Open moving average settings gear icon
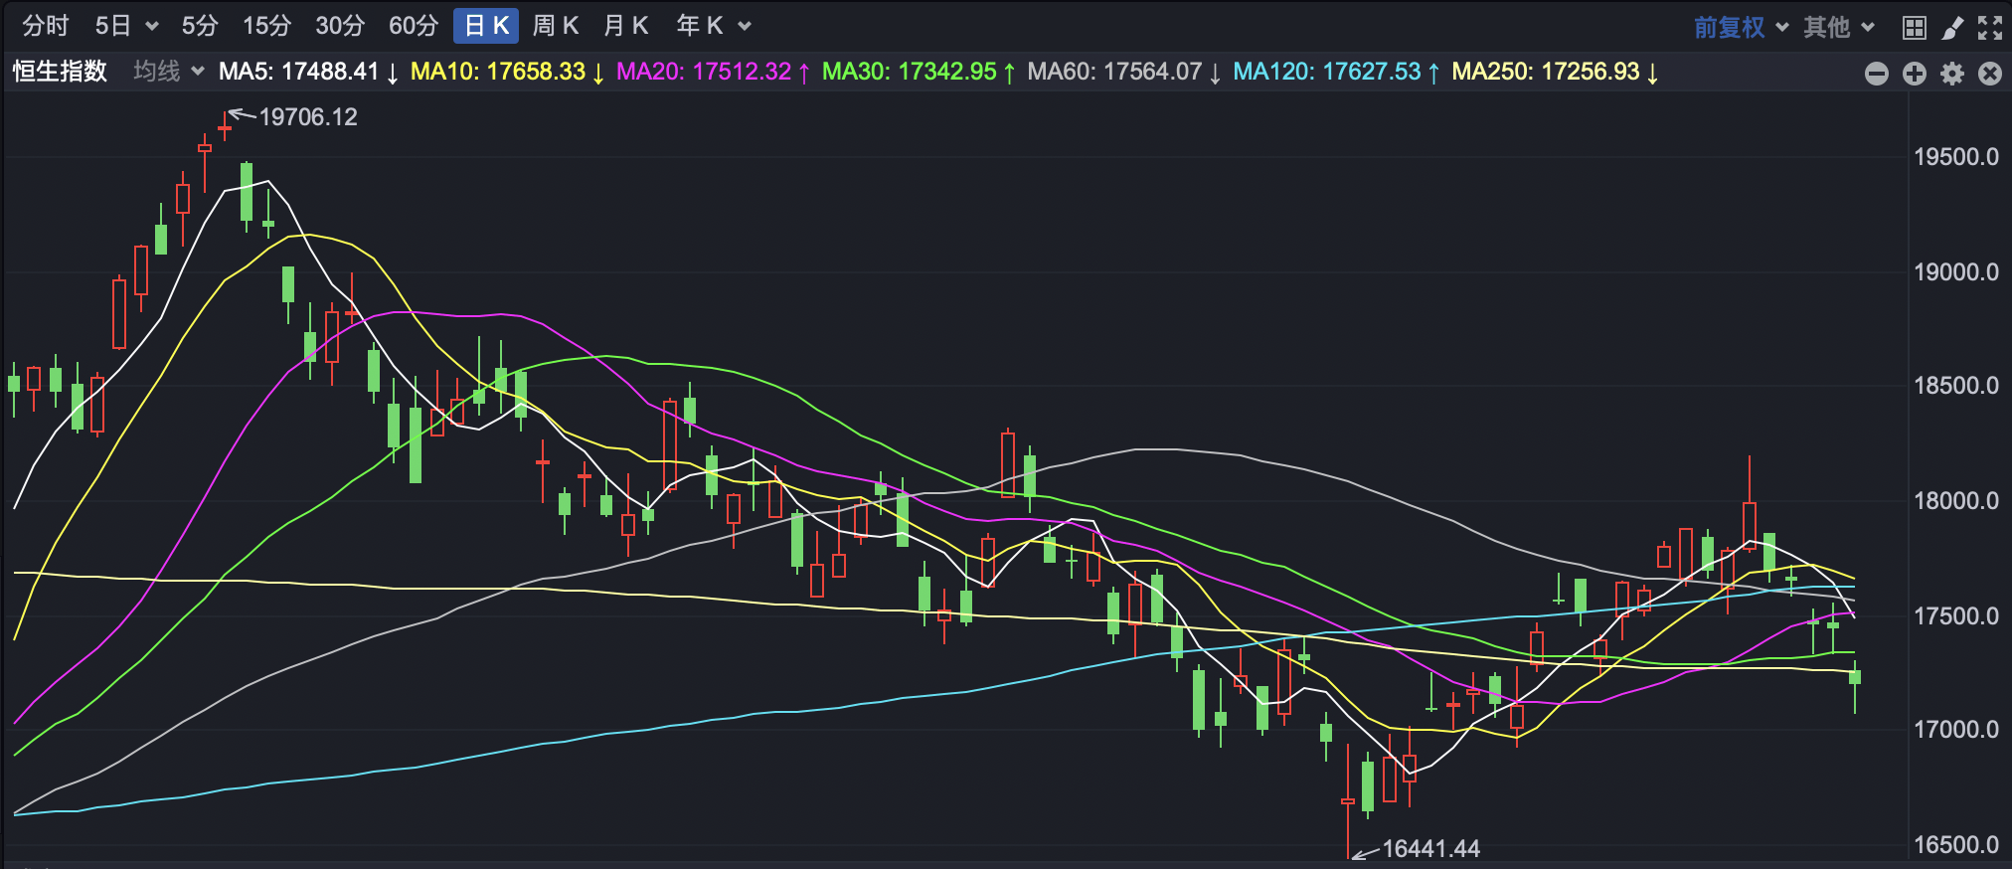2012x869 pixels. (1952, 73)
